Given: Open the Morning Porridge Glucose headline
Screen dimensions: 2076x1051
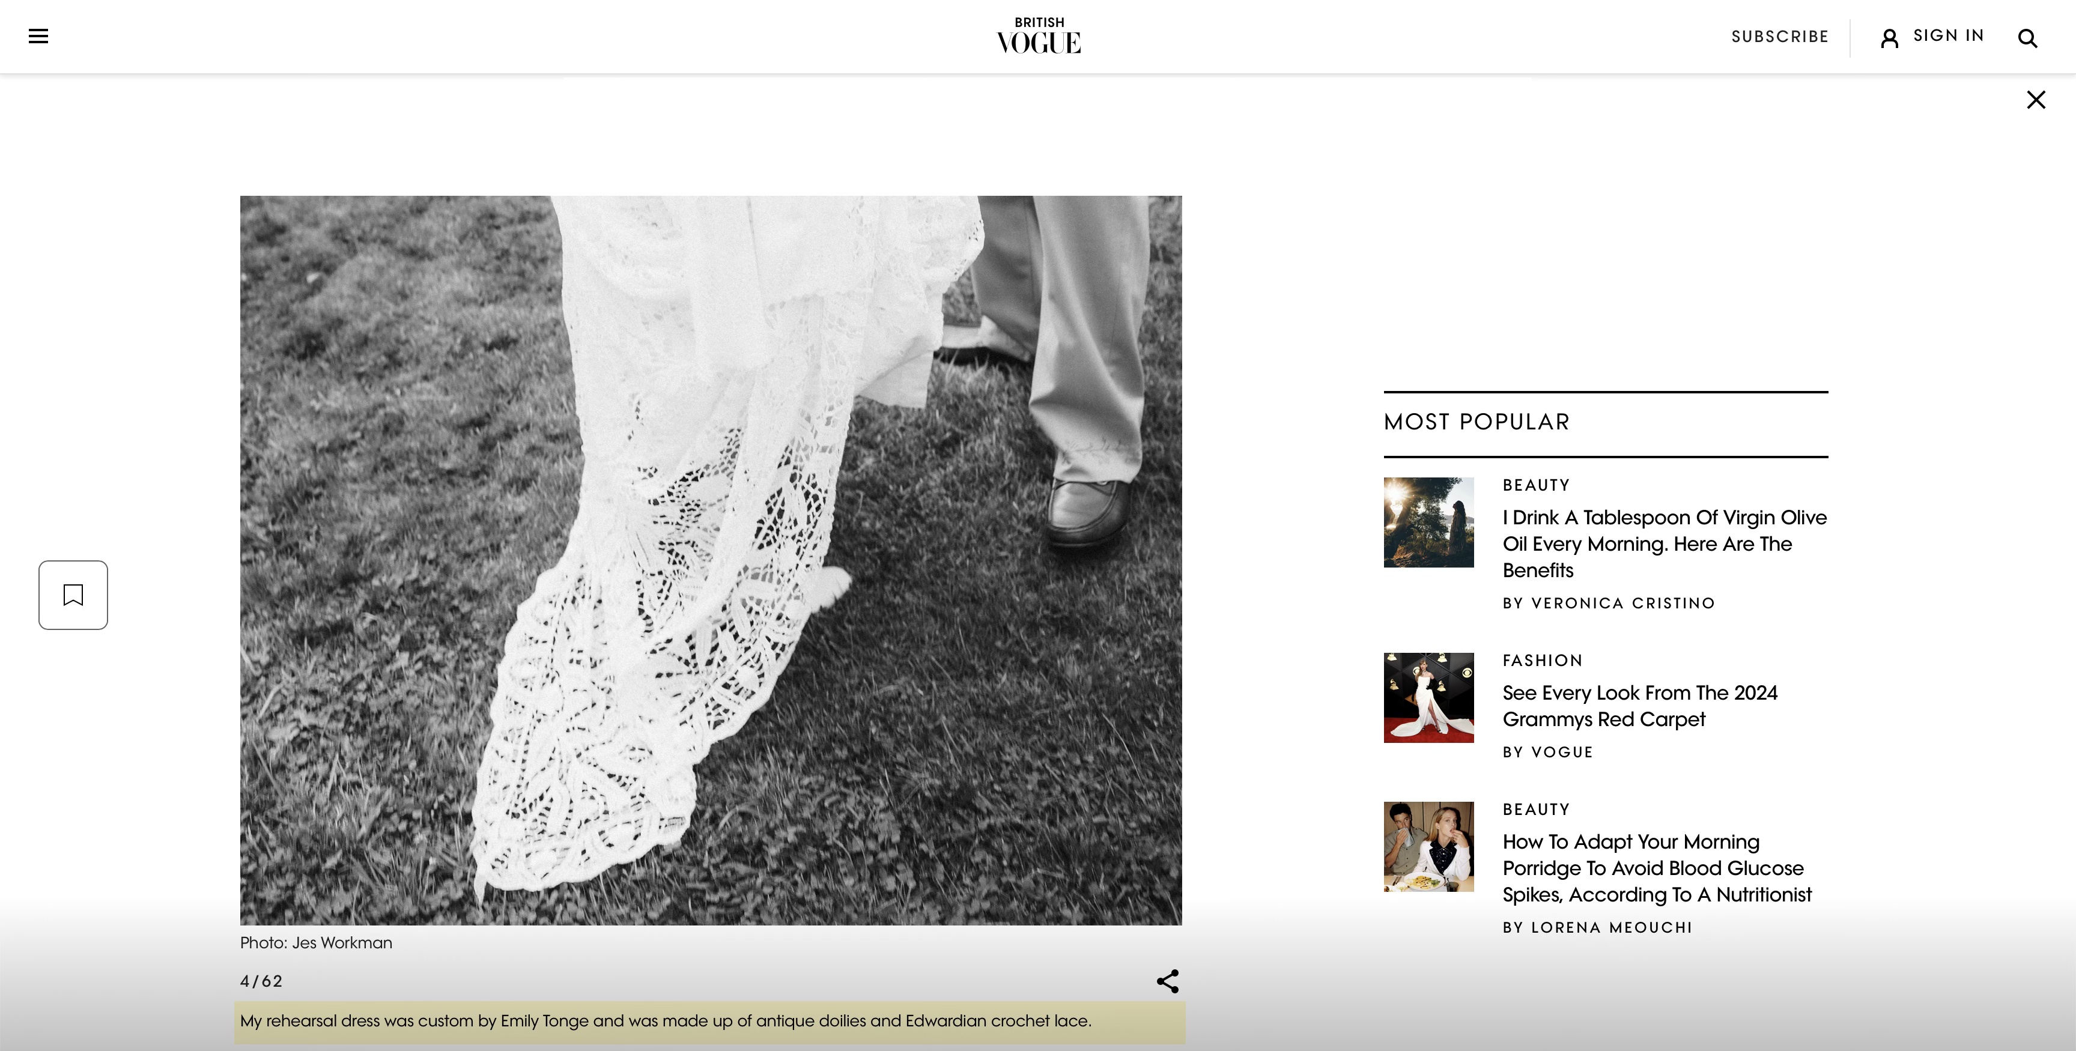Looking at the screenshot, I should tap(1656, 868).
